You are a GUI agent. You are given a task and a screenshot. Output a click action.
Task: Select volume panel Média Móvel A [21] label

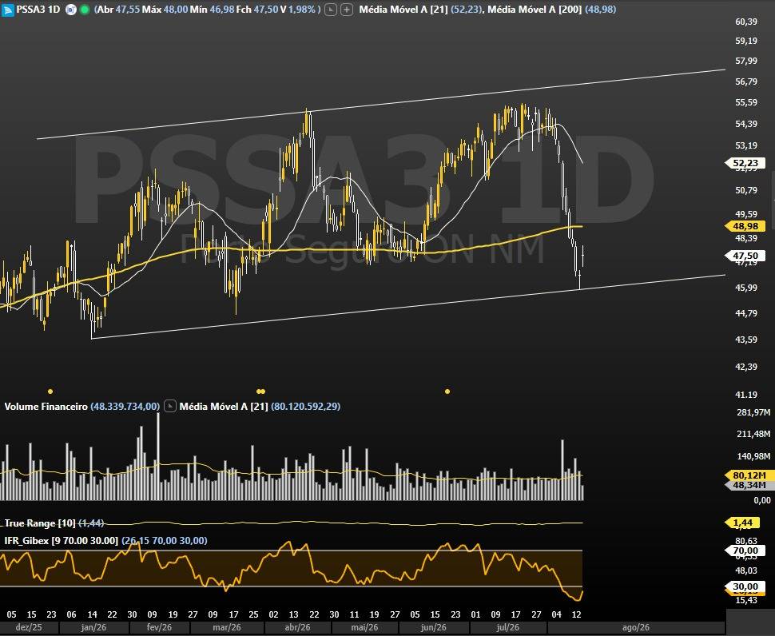pyautogui.click(x=224, y=406)
